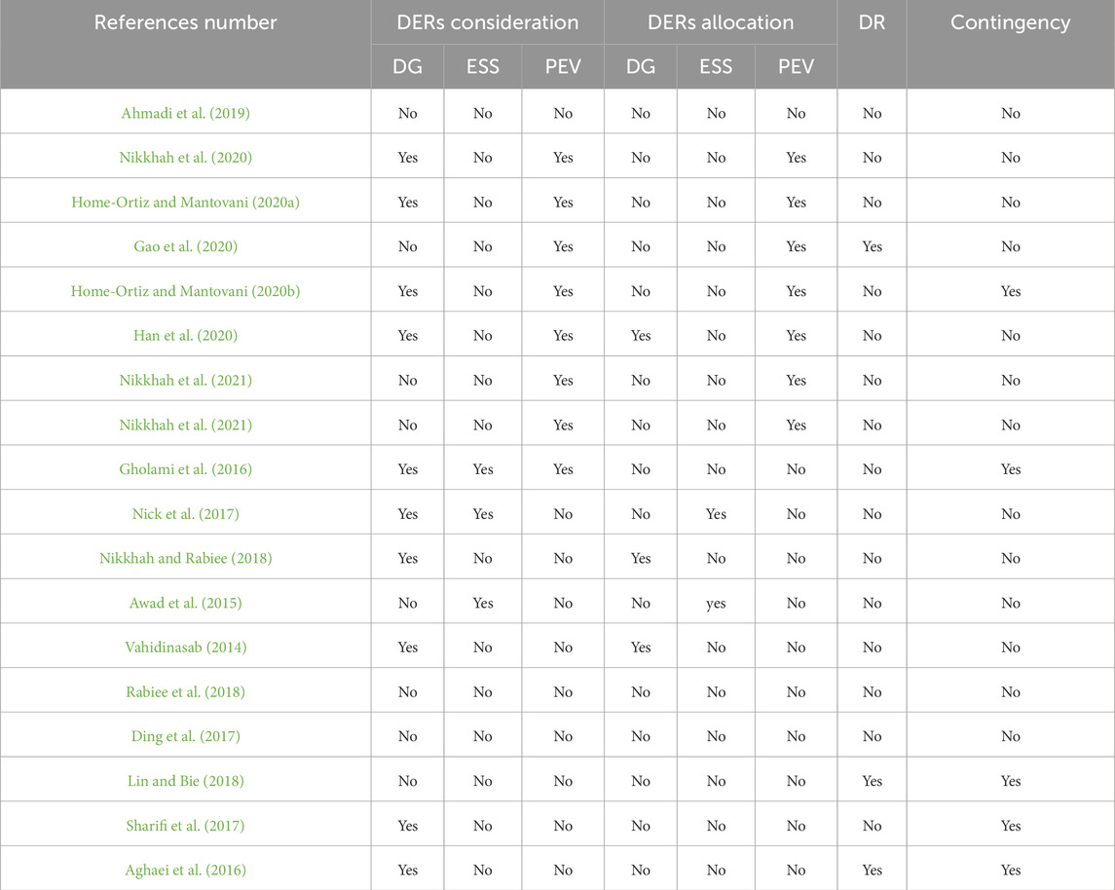Image resolution: width=1115 pixels, height=890 pixels.
Task: Click Contingency 'Yes' in Home-Ortiz (2020b) row
Action: click(x=1011, y=291)
